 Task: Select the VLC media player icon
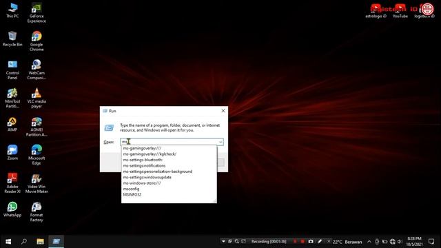click(x=37, y=98)
